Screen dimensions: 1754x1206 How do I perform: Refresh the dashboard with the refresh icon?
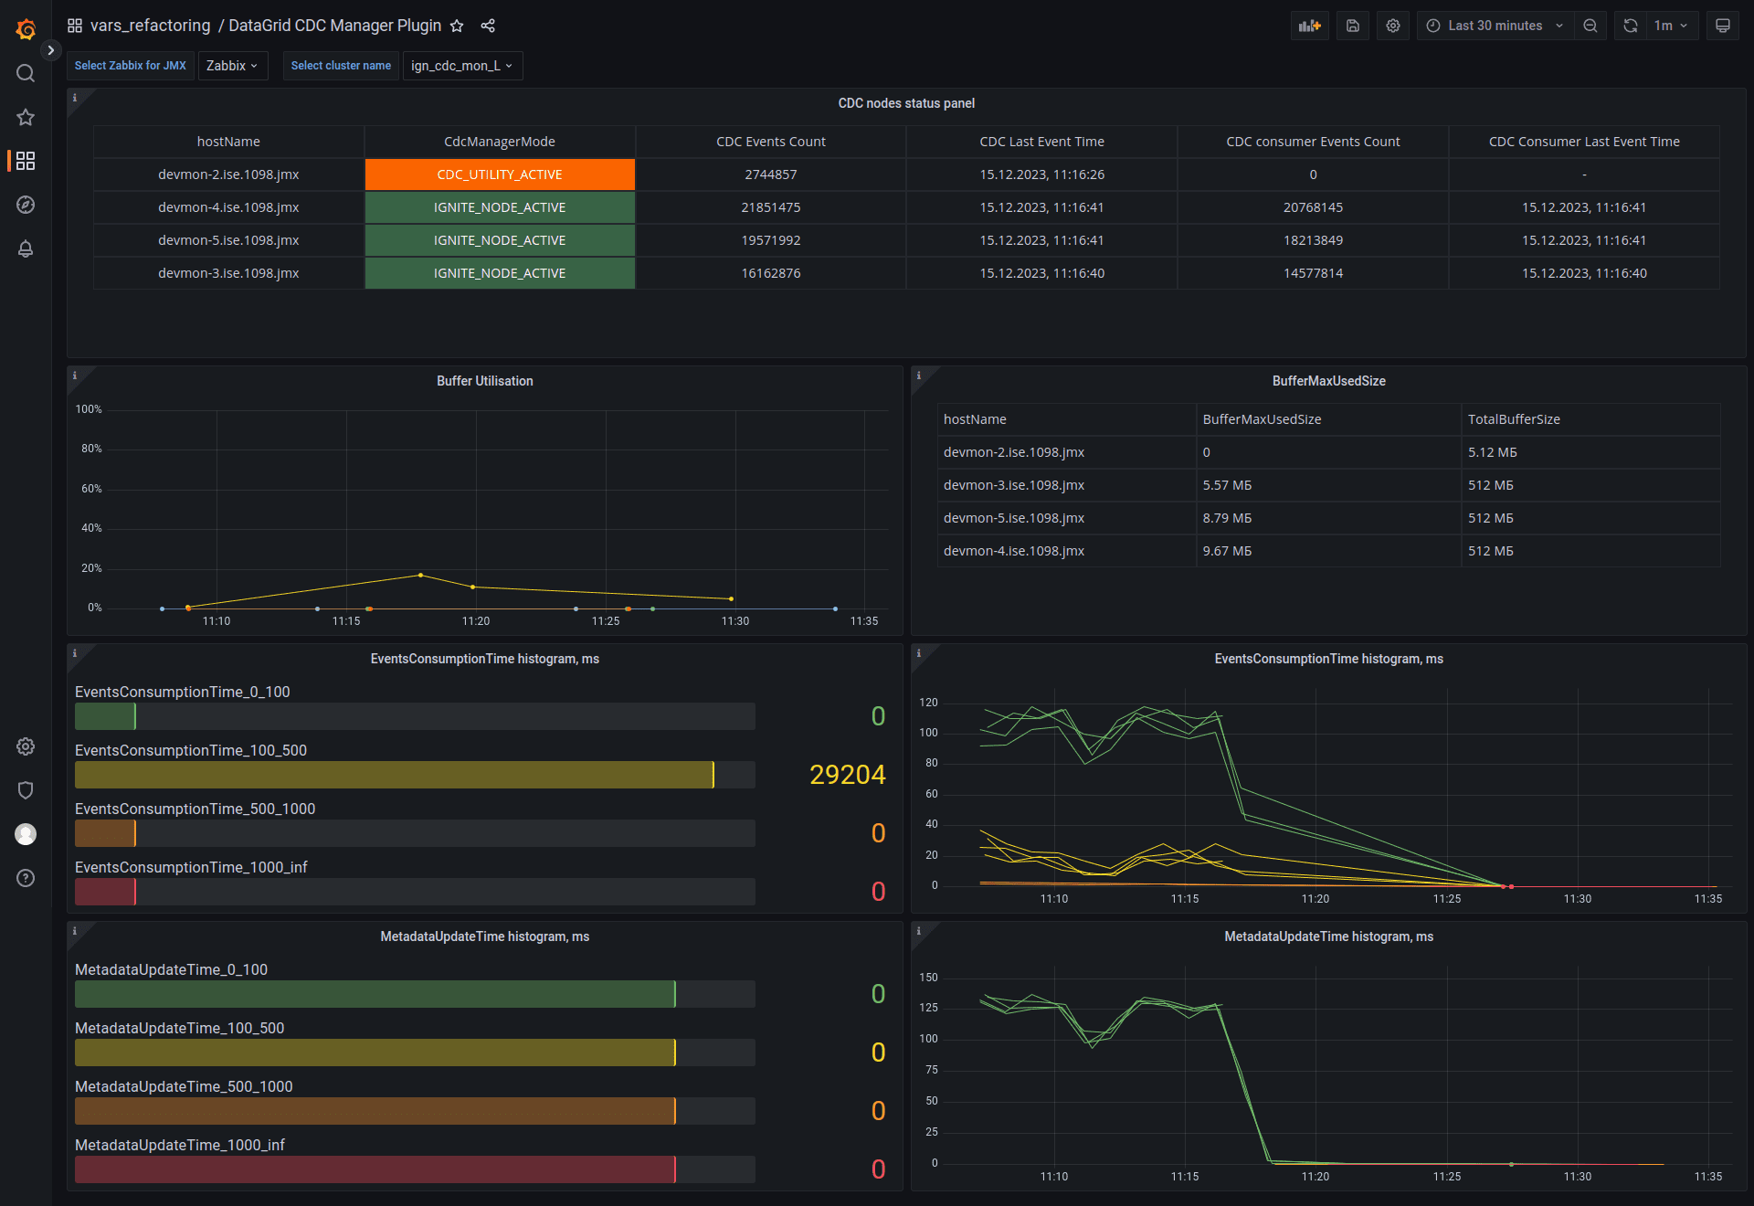pos(1630,26)
